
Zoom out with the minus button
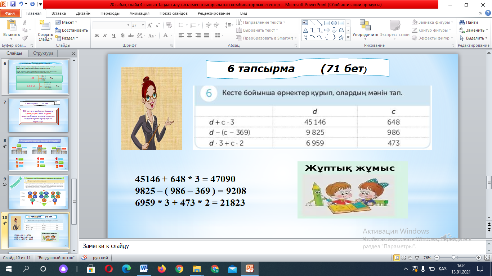click(437, 258)
